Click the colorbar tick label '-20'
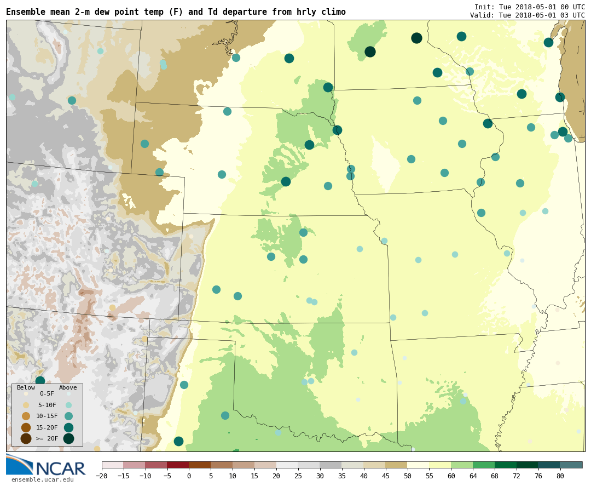Viewport: 591px width, 486px height. click(102, 476)
